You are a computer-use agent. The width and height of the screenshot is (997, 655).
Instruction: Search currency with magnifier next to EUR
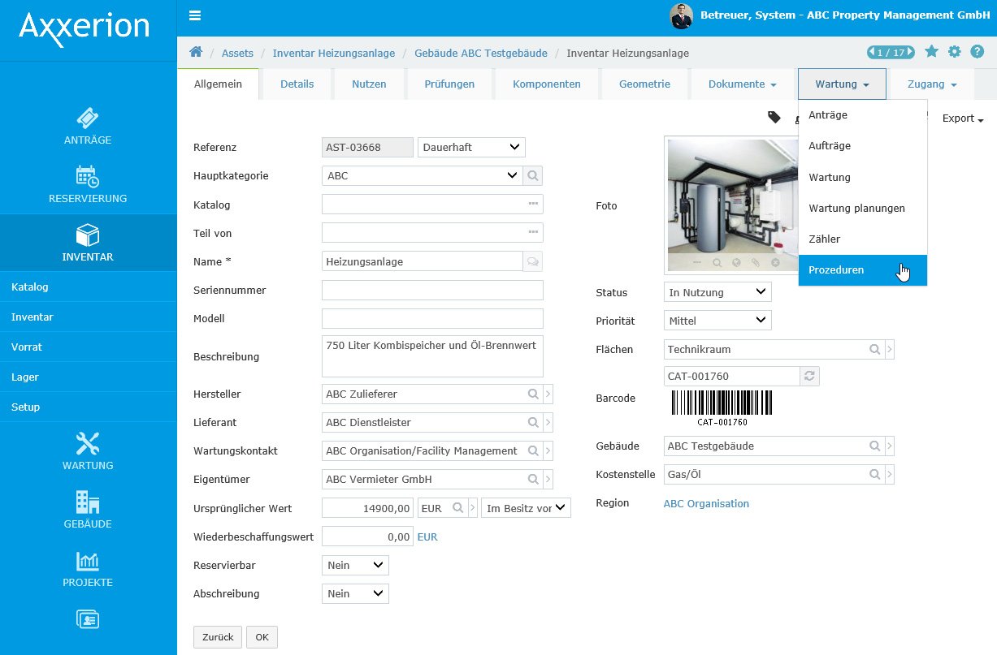tap(458, 507)
